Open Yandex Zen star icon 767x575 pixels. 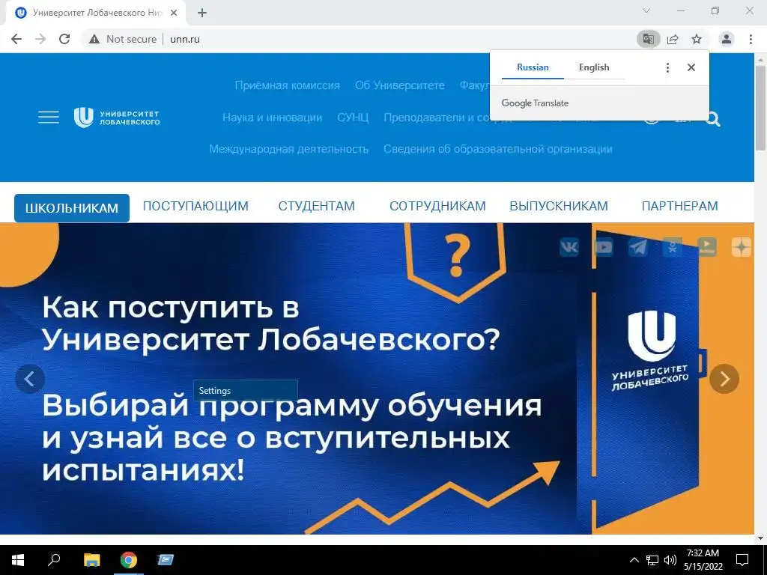tap(741, 247)
